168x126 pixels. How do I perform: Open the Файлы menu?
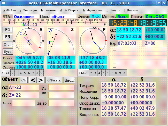(x=10, y=11)
